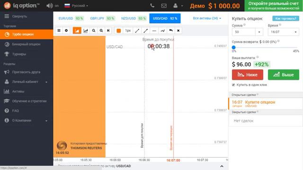Click the Сумма возврата slider handle
Screen dimensions: 303x170
[x=233, y=47]
